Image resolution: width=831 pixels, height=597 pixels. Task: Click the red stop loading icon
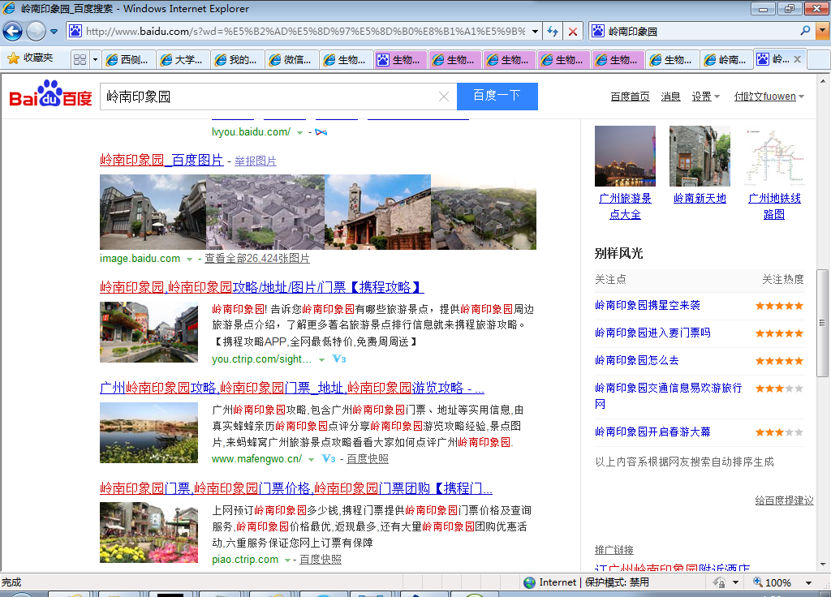tap(573, 32)
